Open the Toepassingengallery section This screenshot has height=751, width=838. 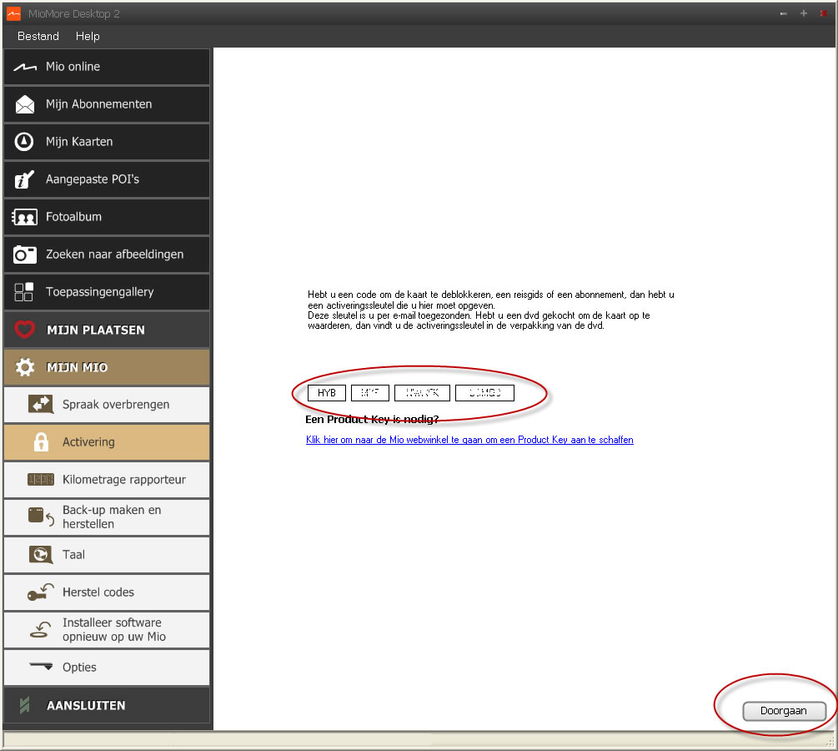107,291
